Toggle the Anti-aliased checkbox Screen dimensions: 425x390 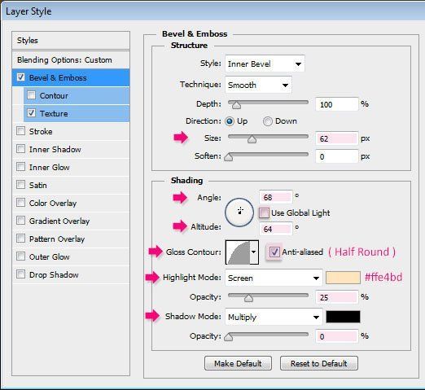coord(274,252)
